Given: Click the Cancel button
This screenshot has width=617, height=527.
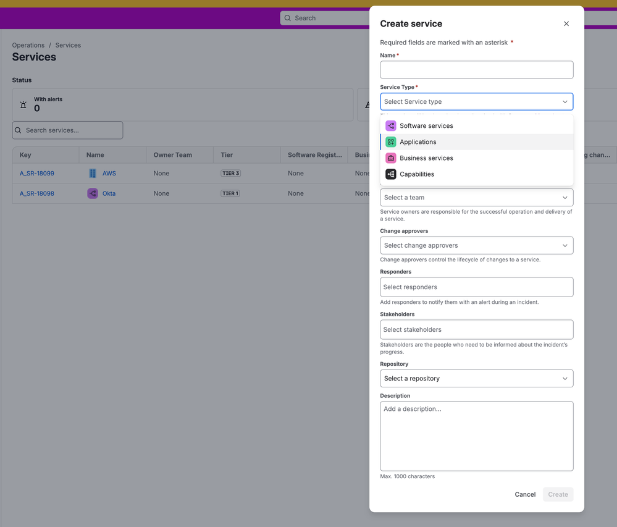Looking at the screenshot, I should (525, 494).
